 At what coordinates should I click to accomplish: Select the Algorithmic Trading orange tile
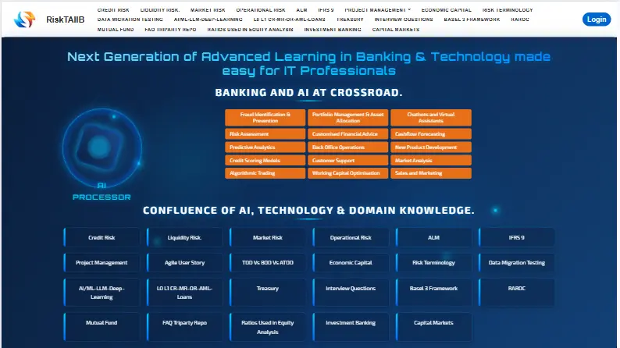click(265, 172)
